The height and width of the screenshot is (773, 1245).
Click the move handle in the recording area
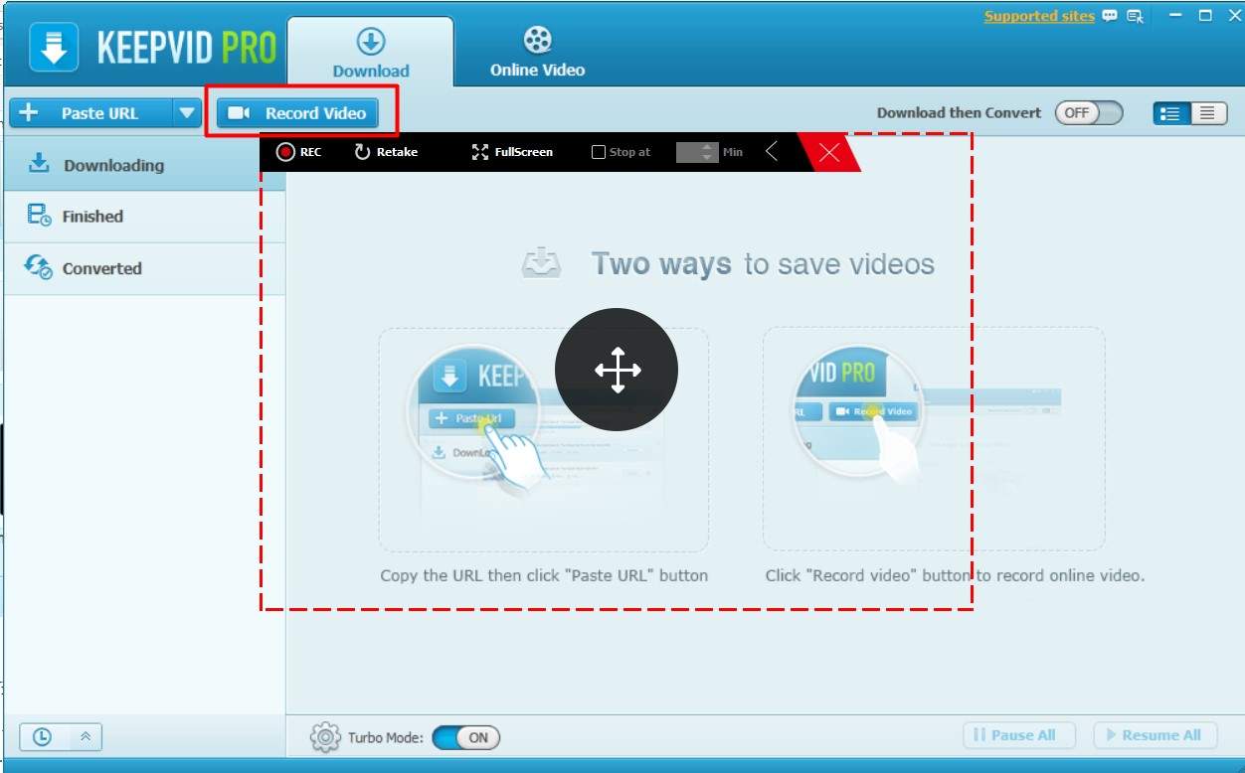coord(617,370)
